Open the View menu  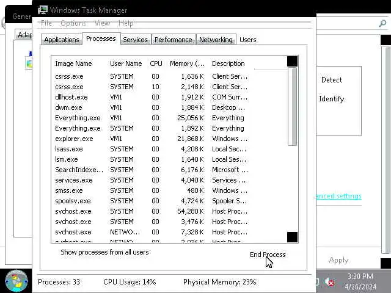(102, 23)
